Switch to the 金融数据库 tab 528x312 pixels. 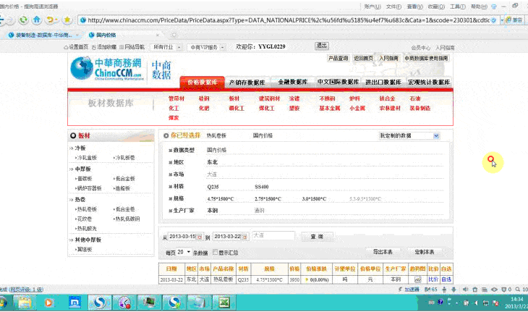[292, 83]
